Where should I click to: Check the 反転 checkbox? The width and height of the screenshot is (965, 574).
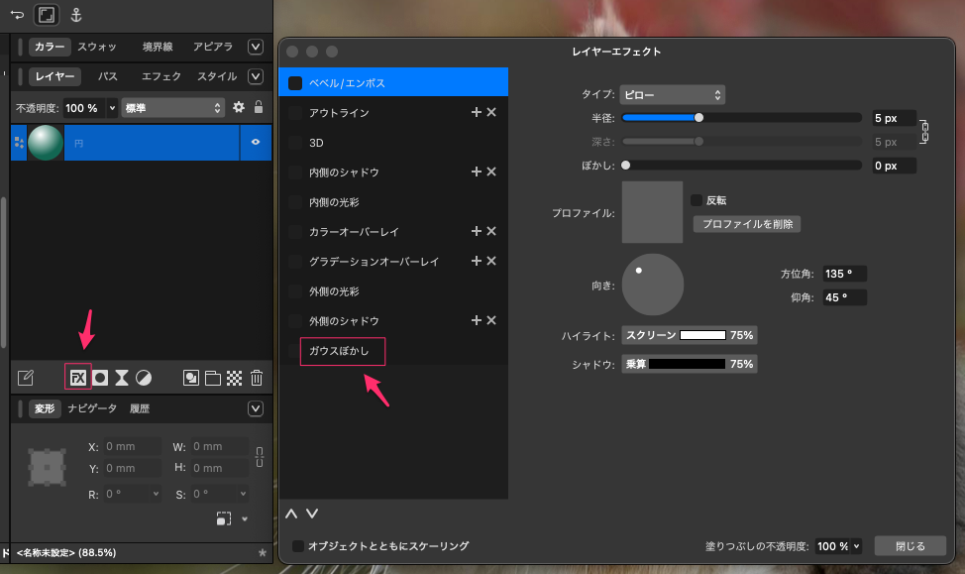coord(697,200)
